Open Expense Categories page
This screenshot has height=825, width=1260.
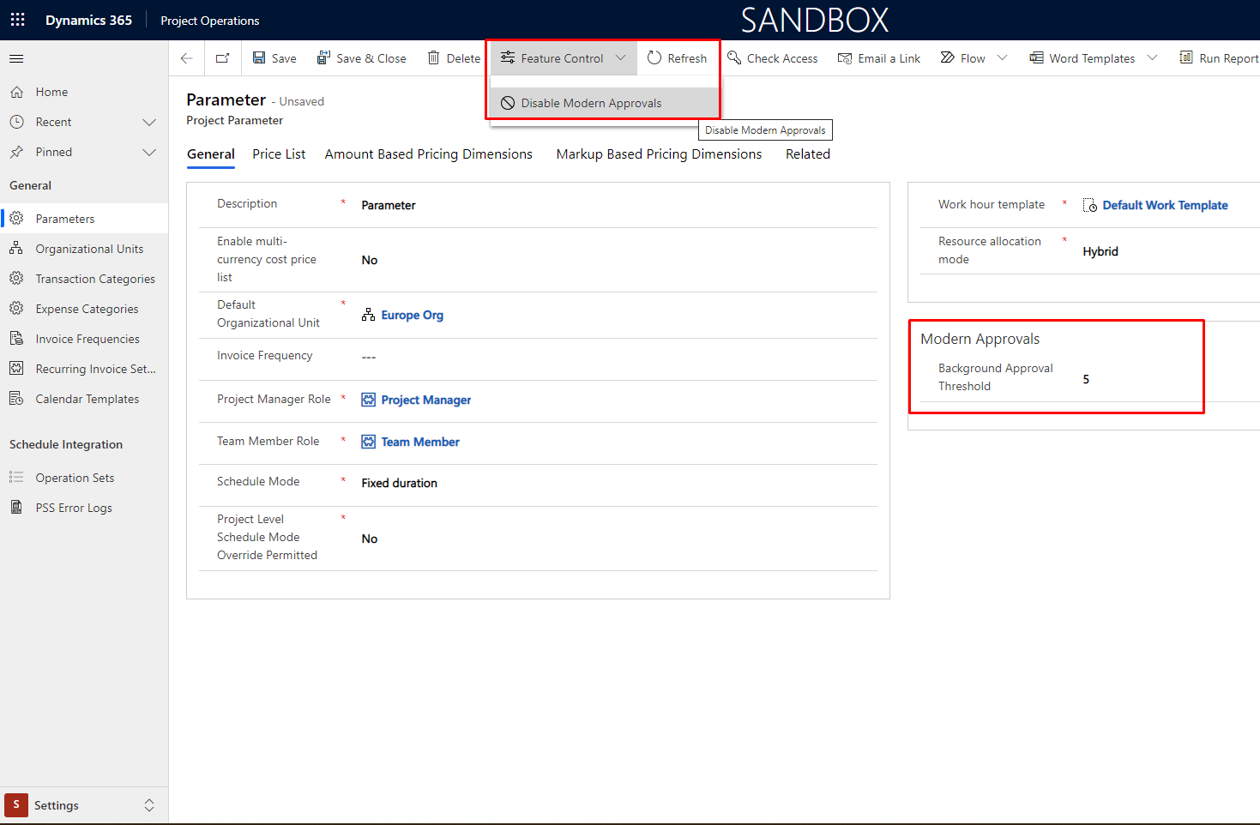(84, 309)
